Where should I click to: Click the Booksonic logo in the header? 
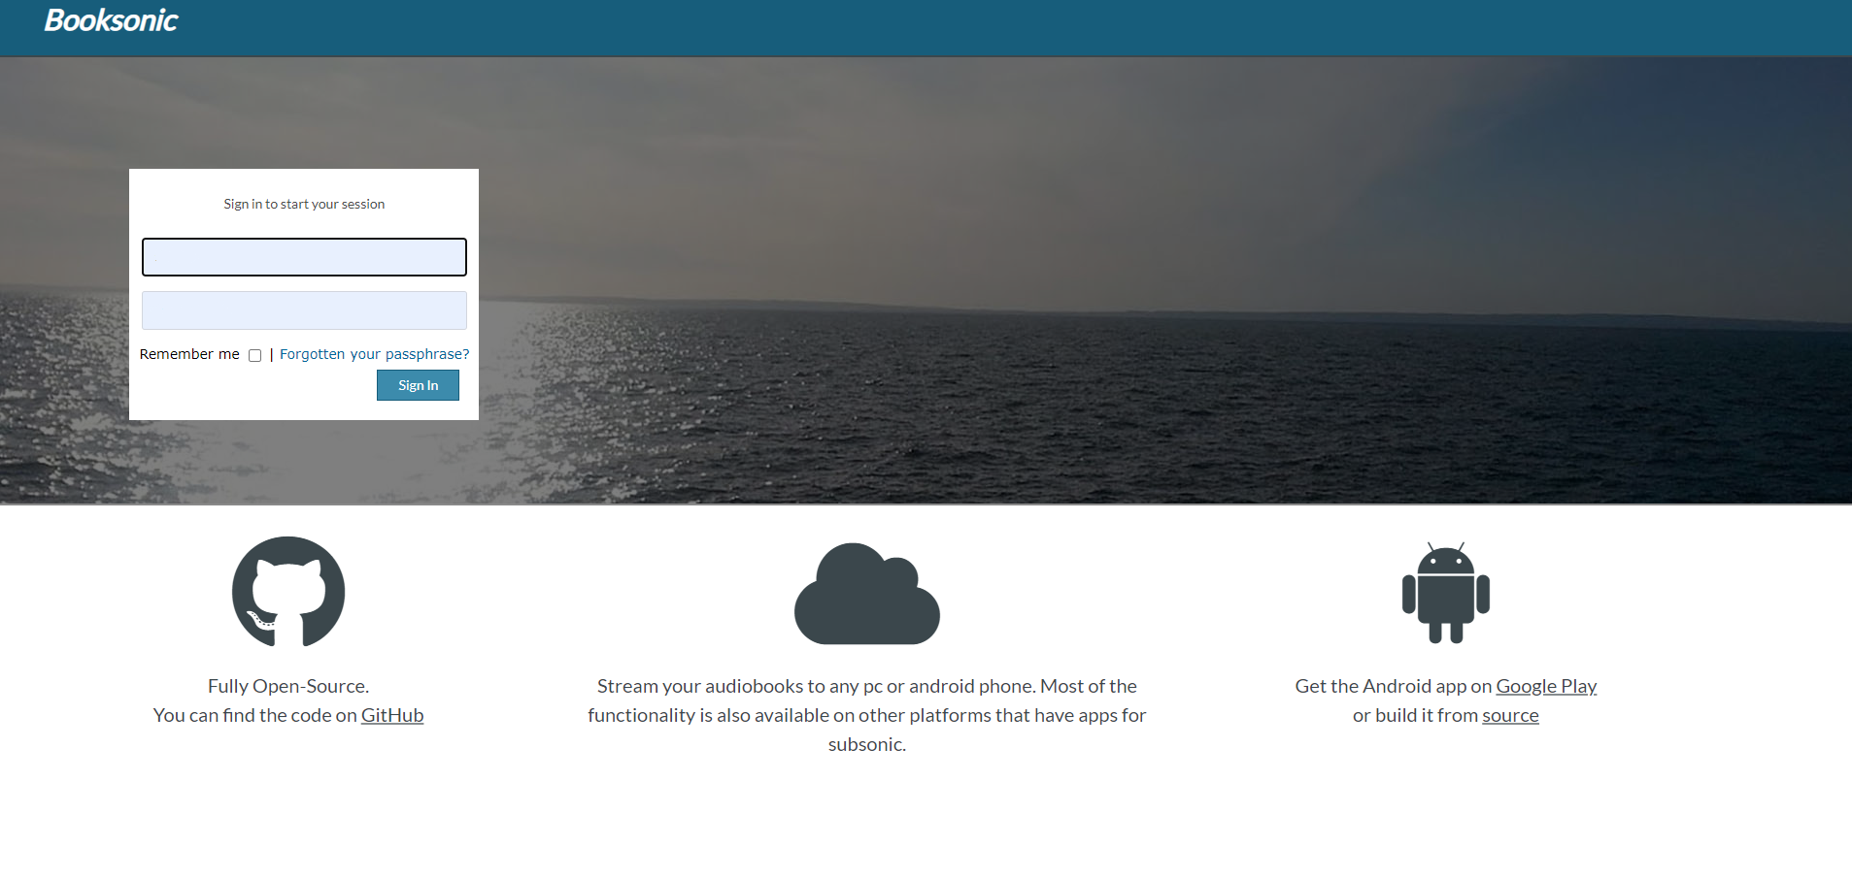(x=111, y=20)
